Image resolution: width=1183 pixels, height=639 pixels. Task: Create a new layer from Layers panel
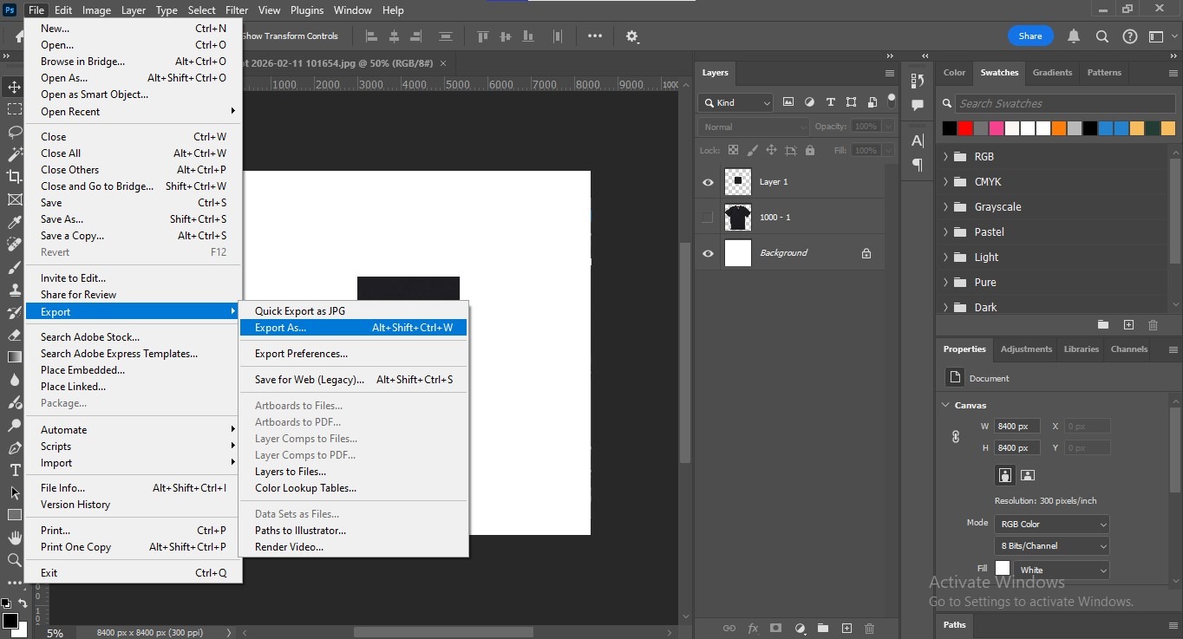coord(846,629)
